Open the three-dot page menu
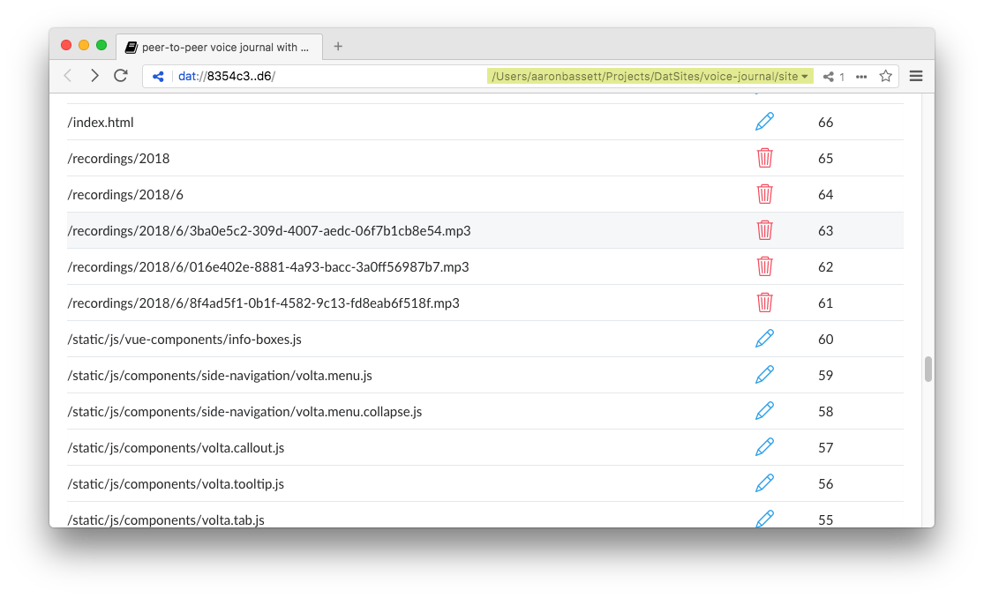The height and width of the screenshot is (598, 984). coord(861,77)
